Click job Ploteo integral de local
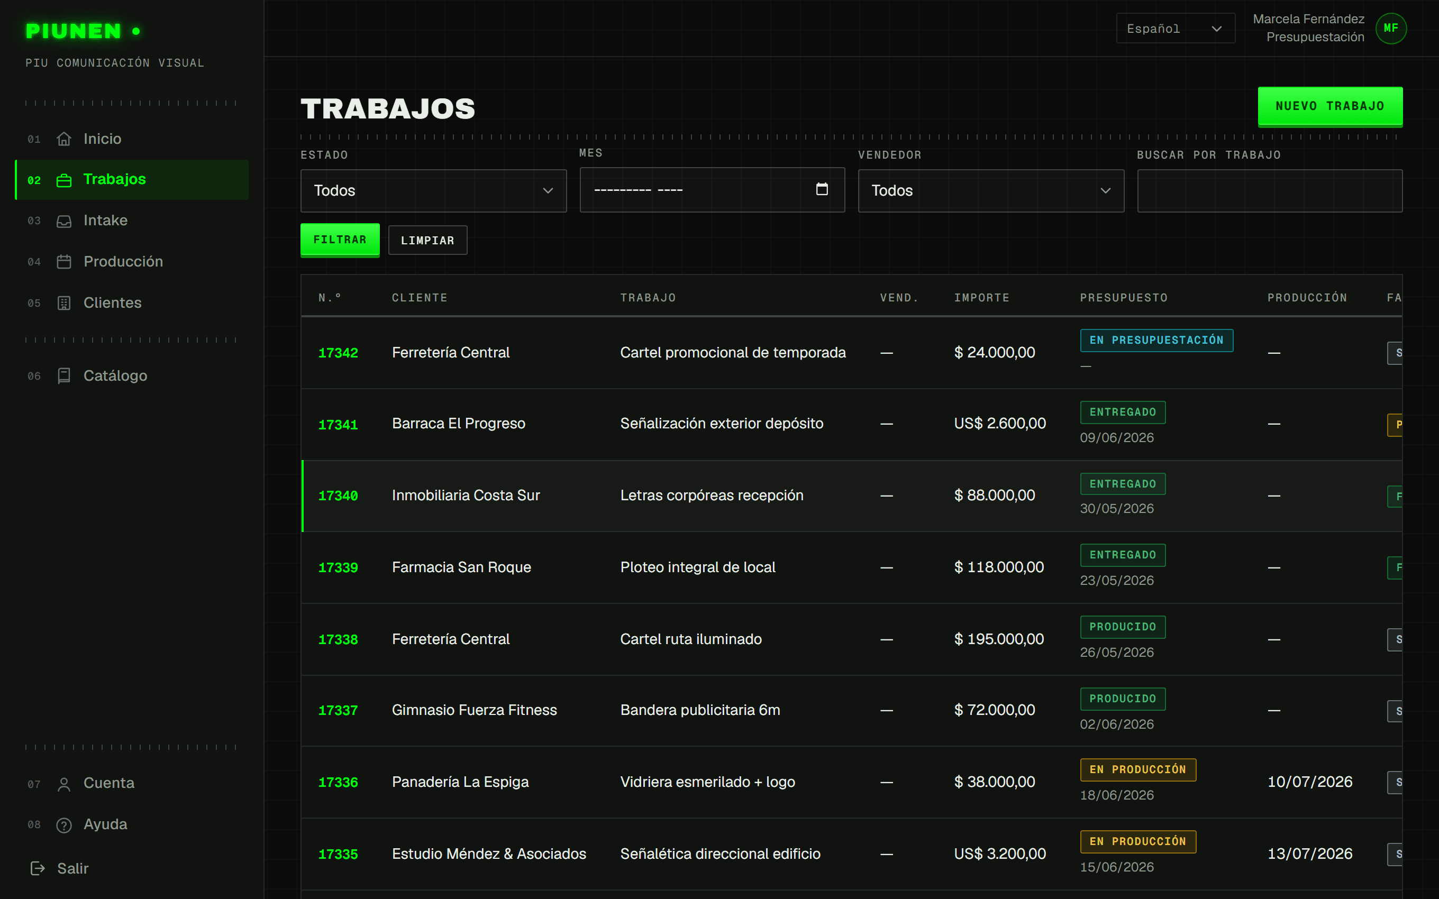The image size is (1439, 899). (697, 567)
